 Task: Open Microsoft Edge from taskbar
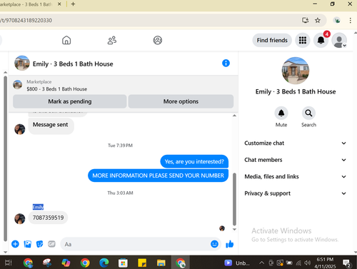(x=104, y=263)
